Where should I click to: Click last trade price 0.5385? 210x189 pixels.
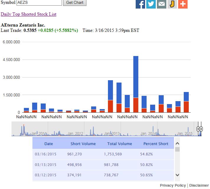pyautogui.click(x=30, y=30)
